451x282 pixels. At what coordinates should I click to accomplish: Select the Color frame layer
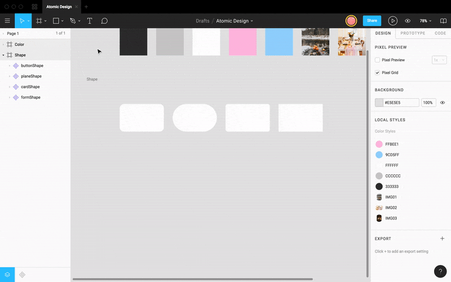pyautogui.click(x=35, y=45)
